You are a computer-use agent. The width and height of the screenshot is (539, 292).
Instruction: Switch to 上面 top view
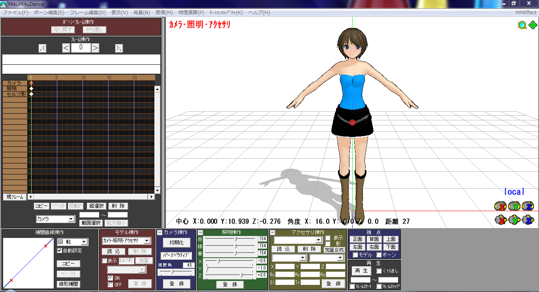391,239
